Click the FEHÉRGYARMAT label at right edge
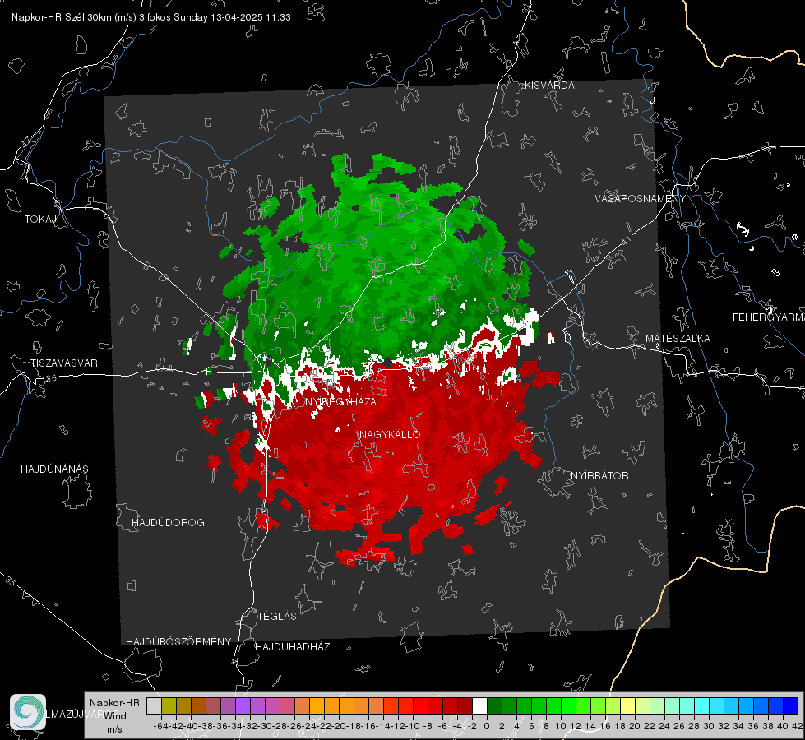The width and height of the screenshot is (805, 740). click(x=769, y=317)
